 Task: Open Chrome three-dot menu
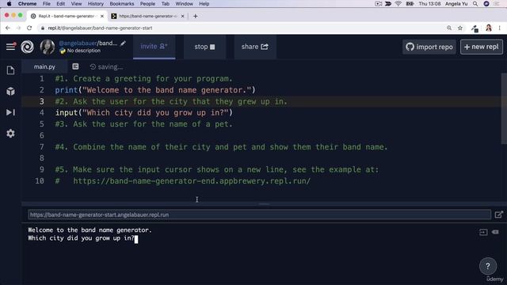click(500, 28)
